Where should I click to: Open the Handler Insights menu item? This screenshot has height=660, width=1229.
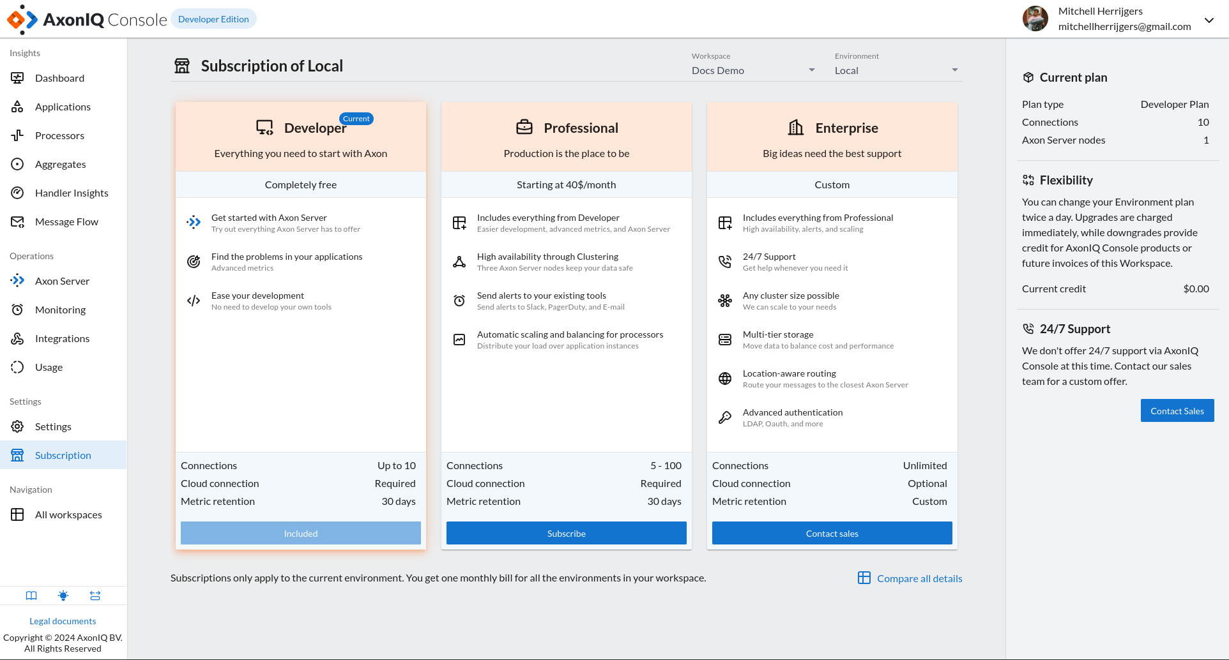tap(63, 193)
